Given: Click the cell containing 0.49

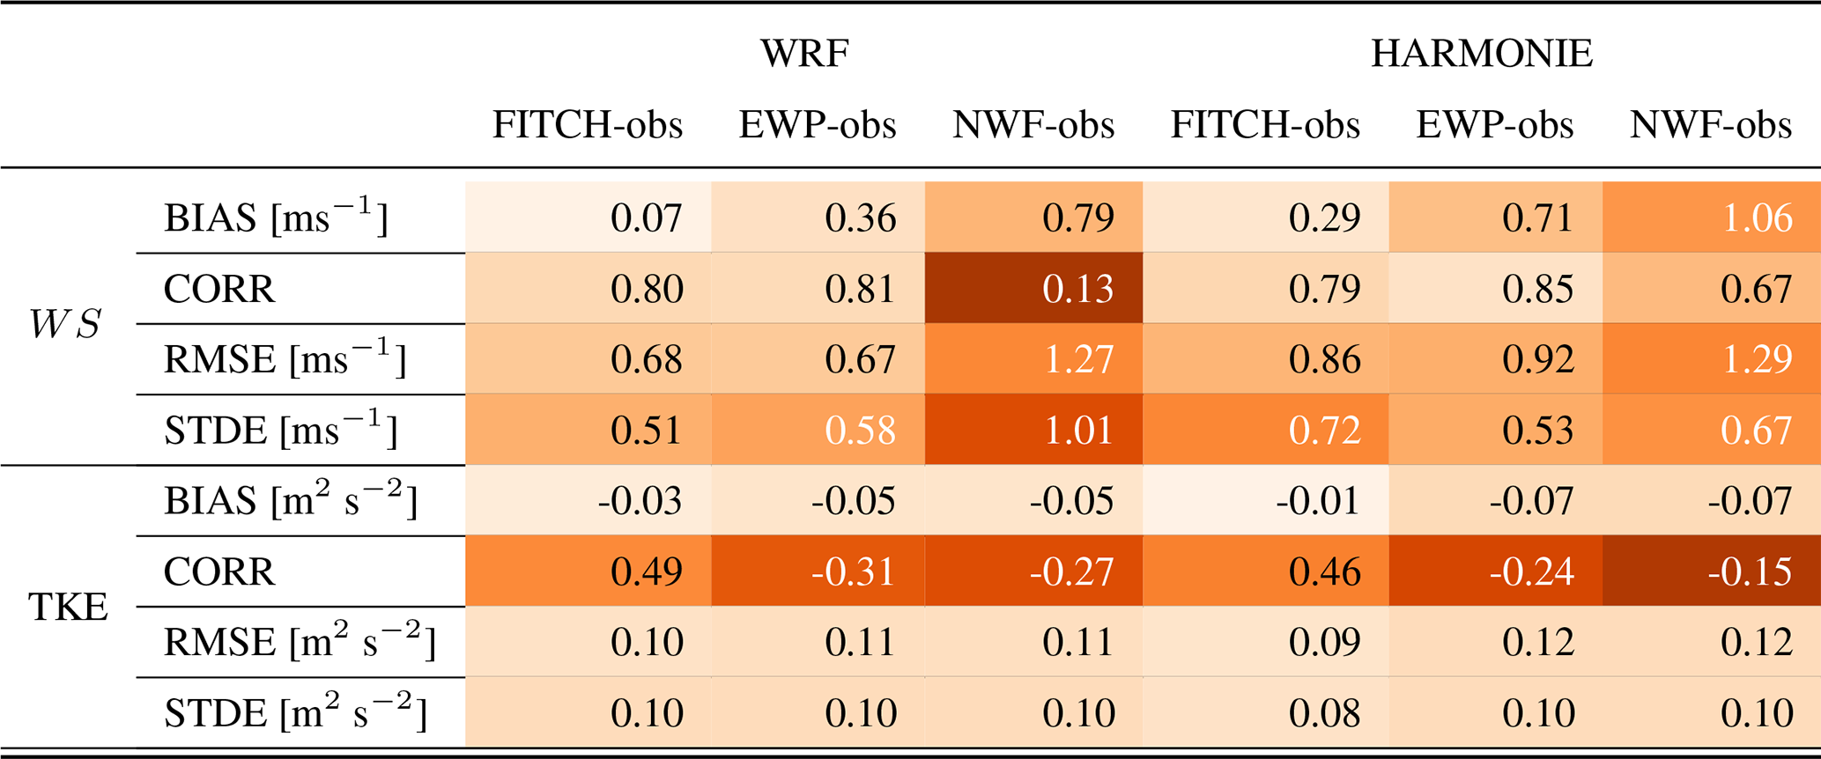Looking at the screenshot, I should click(588, 571).
